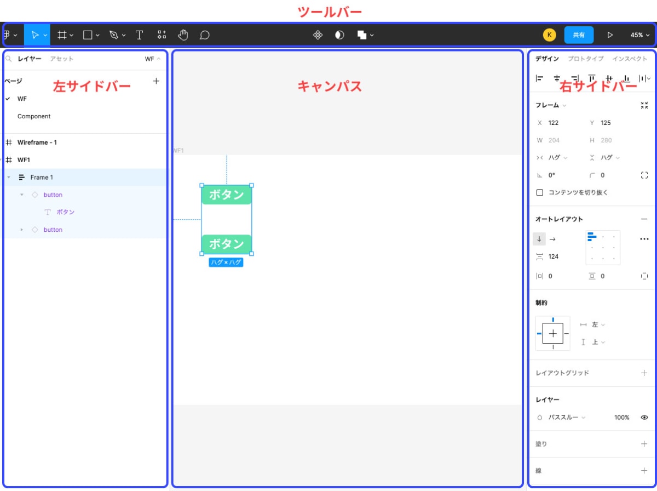Open the shape tools dropdown arrow
This screenshot has width=657, height=491.
[97, 35]
